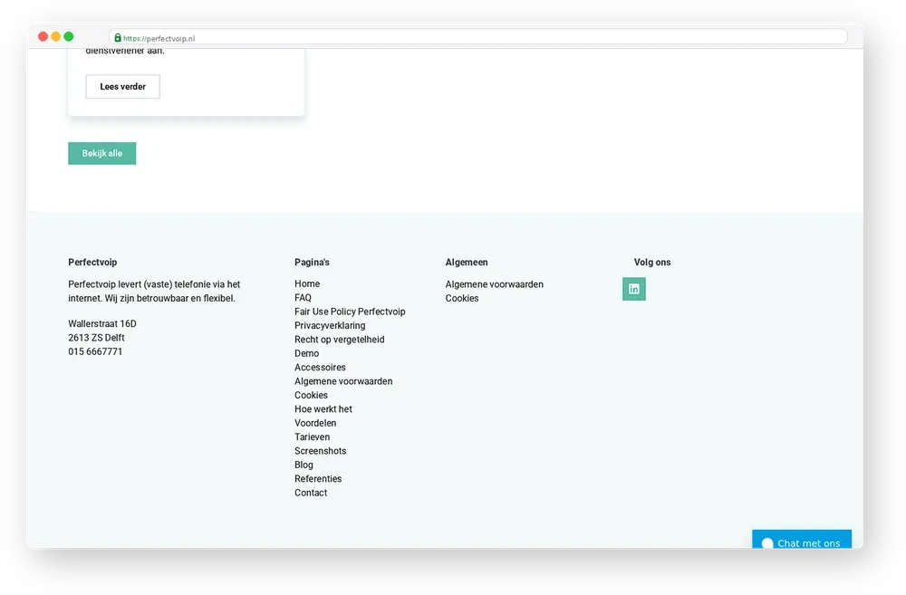Open Fair Use Policy Perfectvoip link

(350, 312)
